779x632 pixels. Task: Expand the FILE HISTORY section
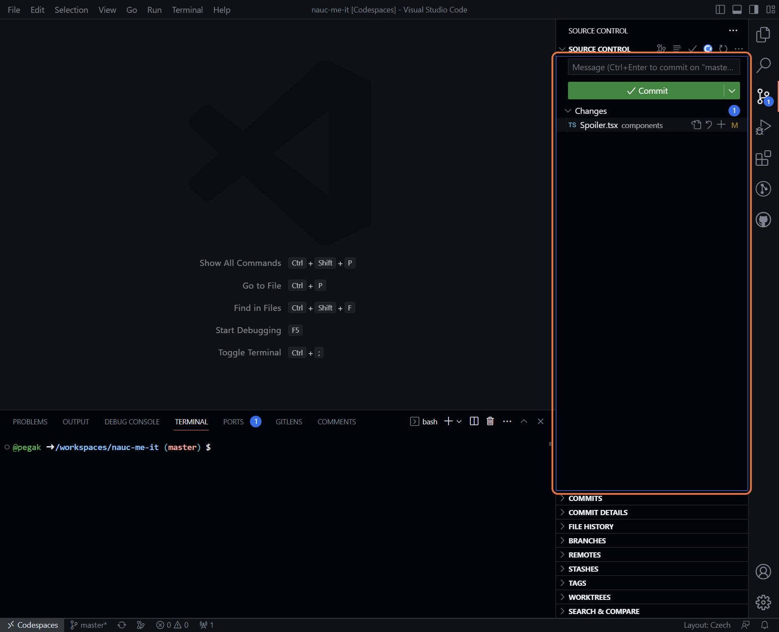652,527
